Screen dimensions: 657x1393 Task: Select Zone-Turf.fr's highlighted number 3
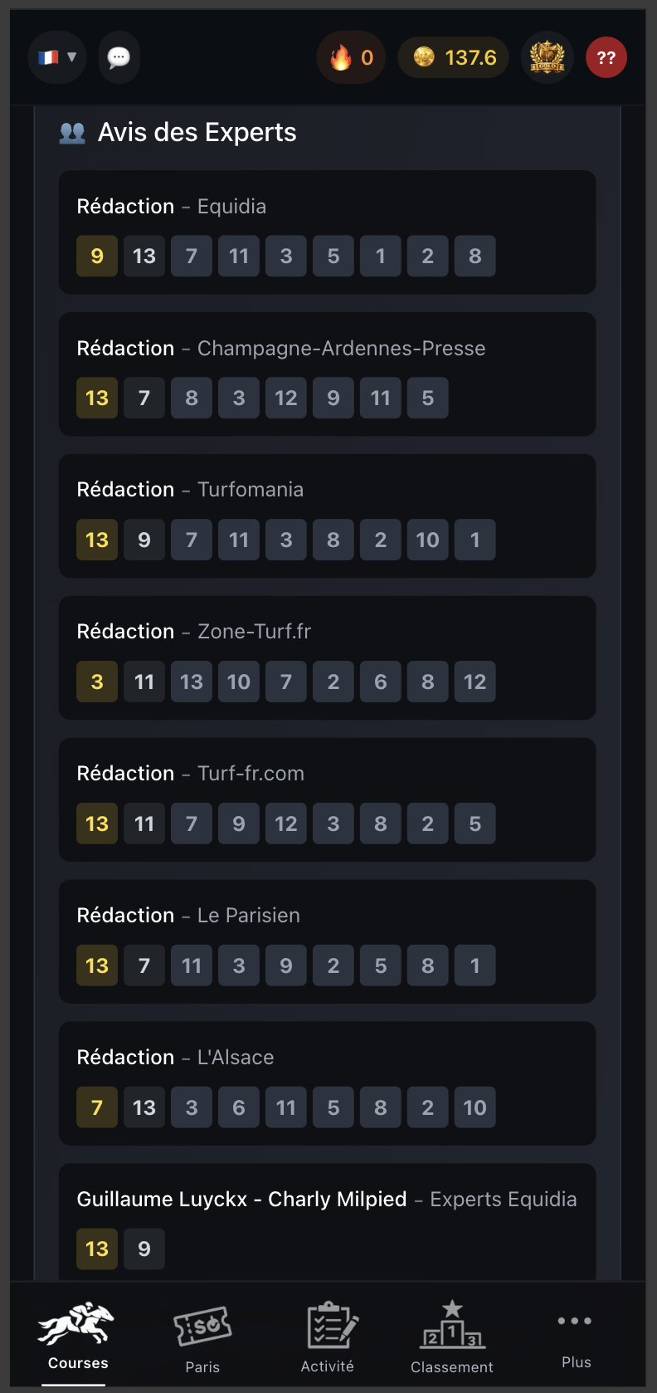click(97, 682)
